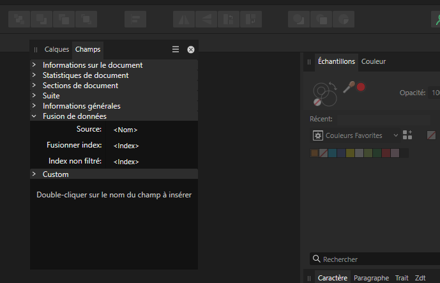This screenshot has height=283, width=440.
Task: Open the palette gear options icon
Action: coord(318,135)
